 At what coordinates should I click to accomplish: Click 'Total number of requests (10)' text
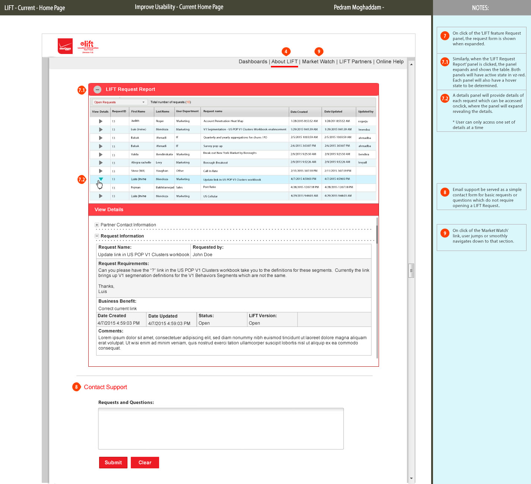(x=171, y=102)
